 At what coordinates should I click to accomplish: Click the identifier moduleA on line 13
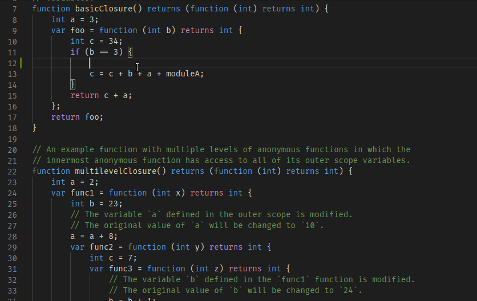tap(183, 74)
